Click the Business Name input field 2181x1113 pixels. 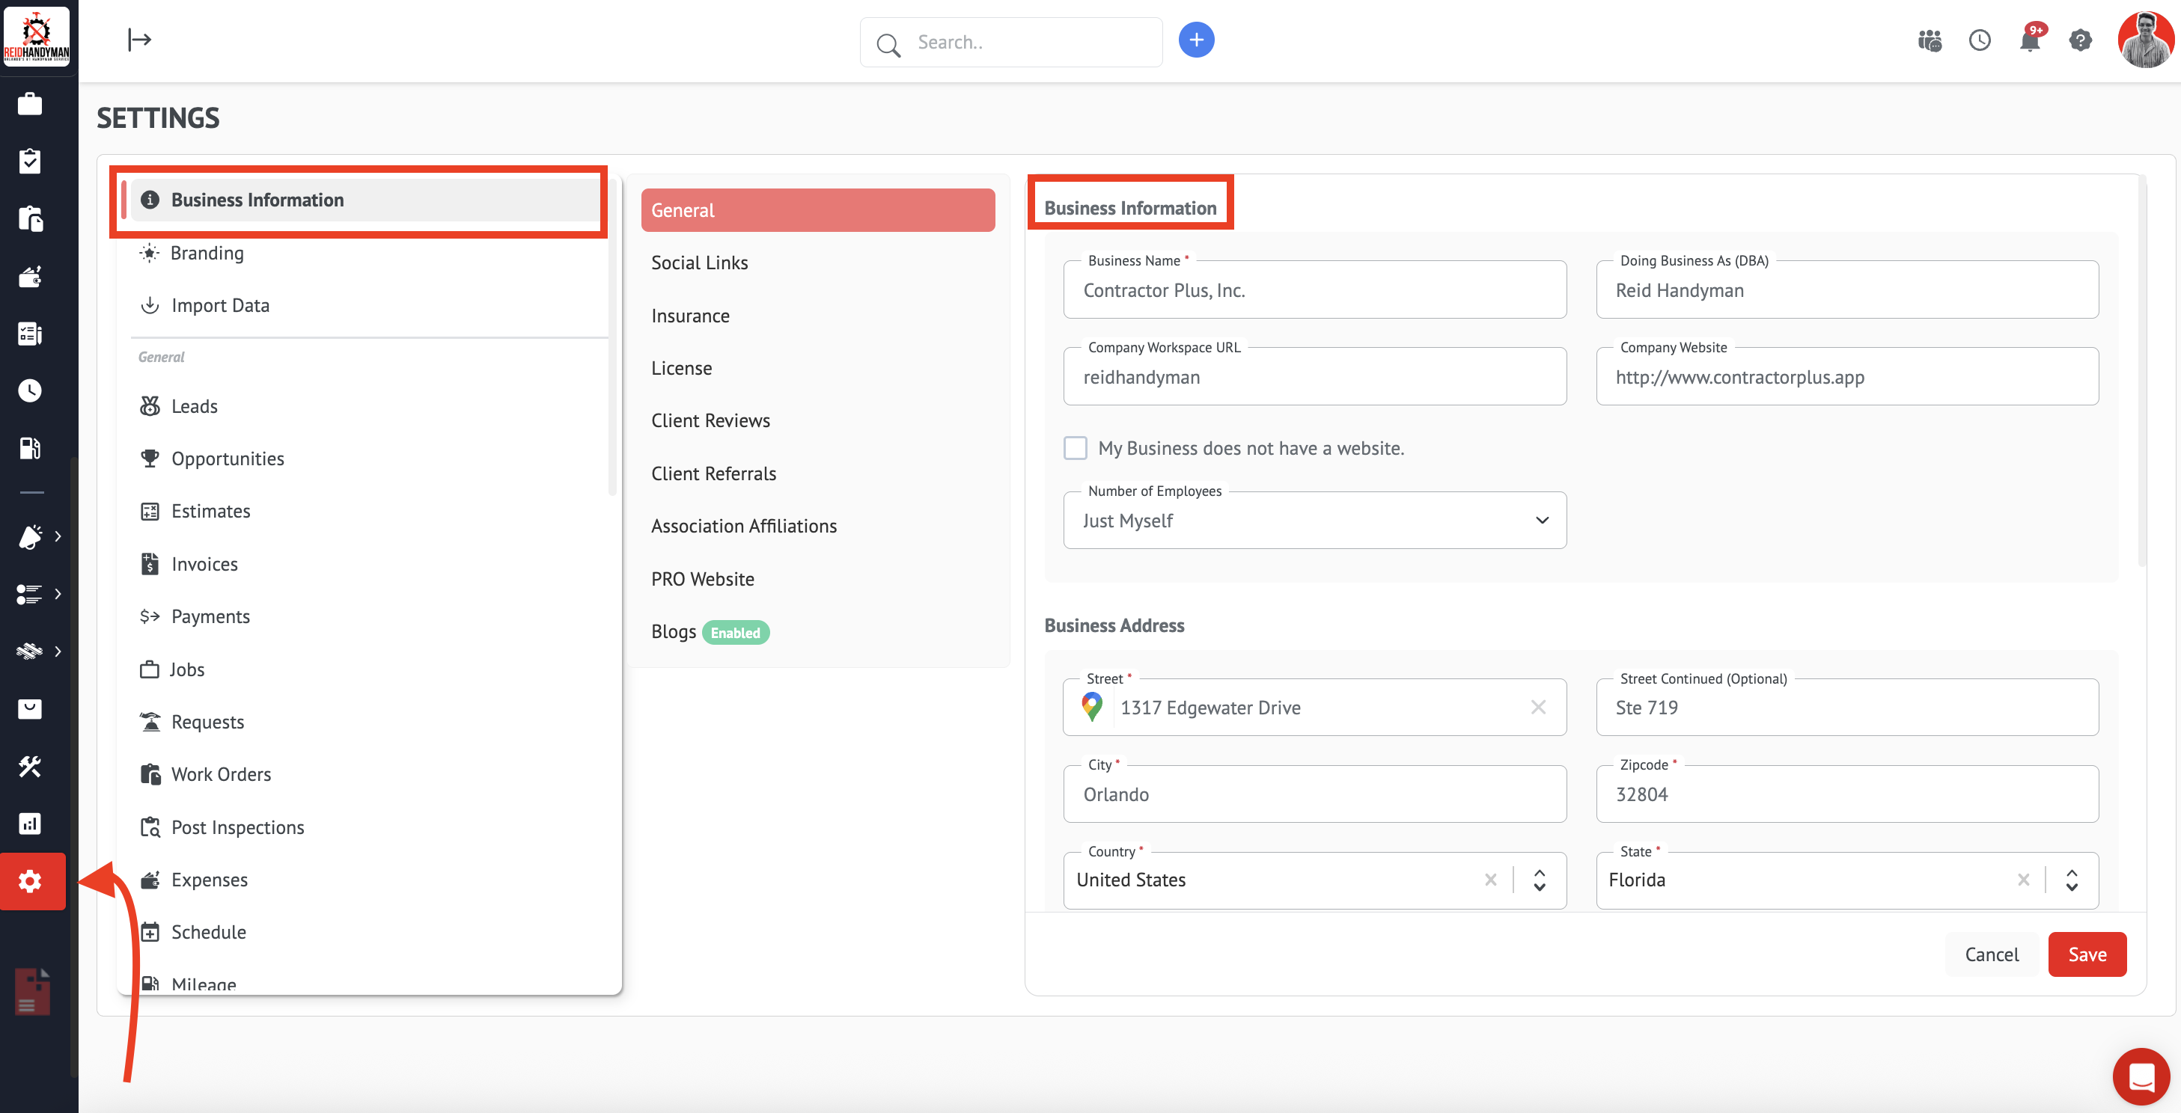1314,290
